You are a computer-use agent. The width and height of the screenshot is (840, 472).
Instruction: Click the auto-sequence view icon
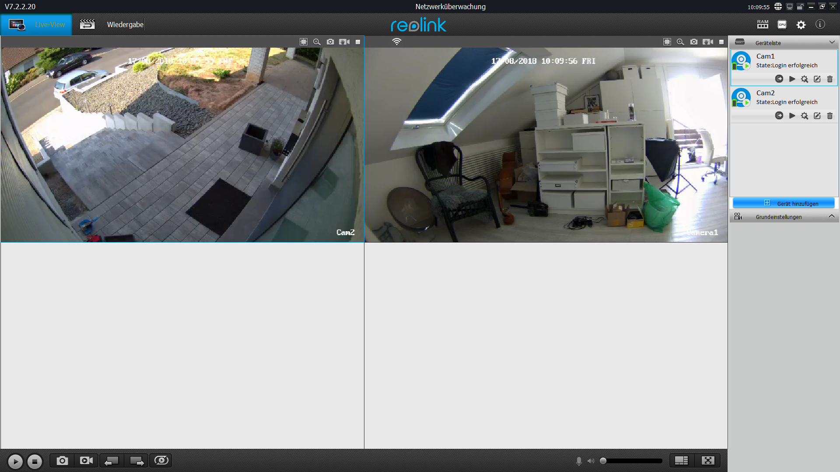click(161, 461)
